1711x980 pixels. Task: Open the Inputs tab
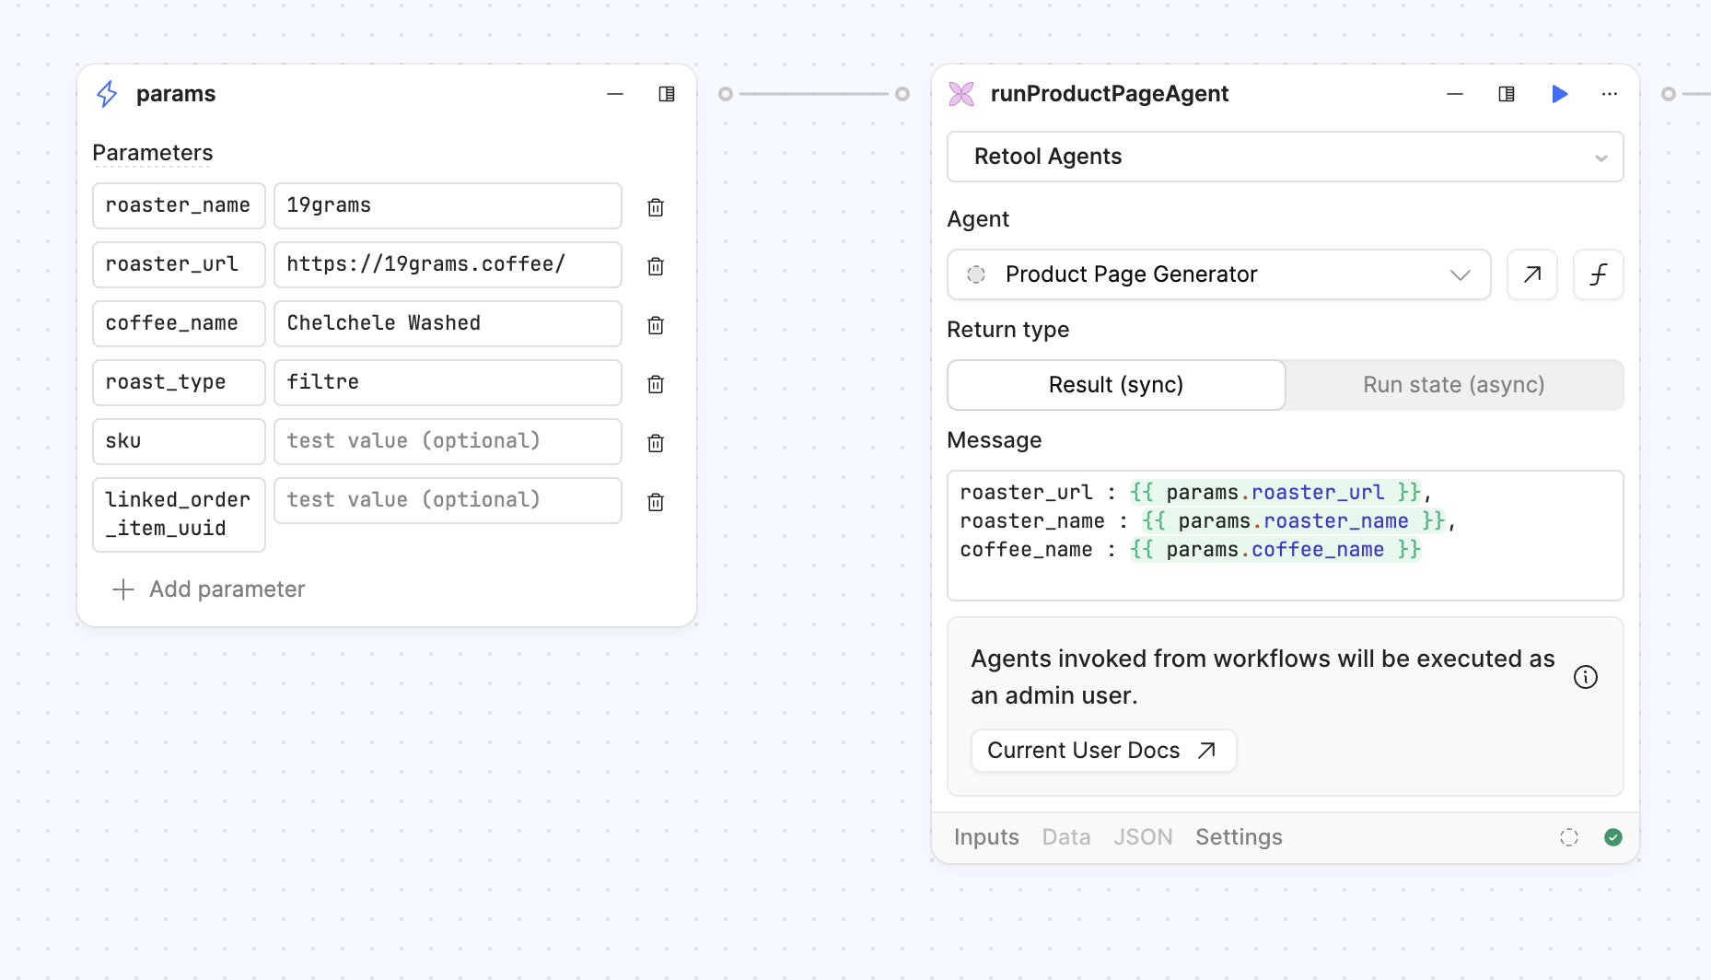tap(985, 837)
